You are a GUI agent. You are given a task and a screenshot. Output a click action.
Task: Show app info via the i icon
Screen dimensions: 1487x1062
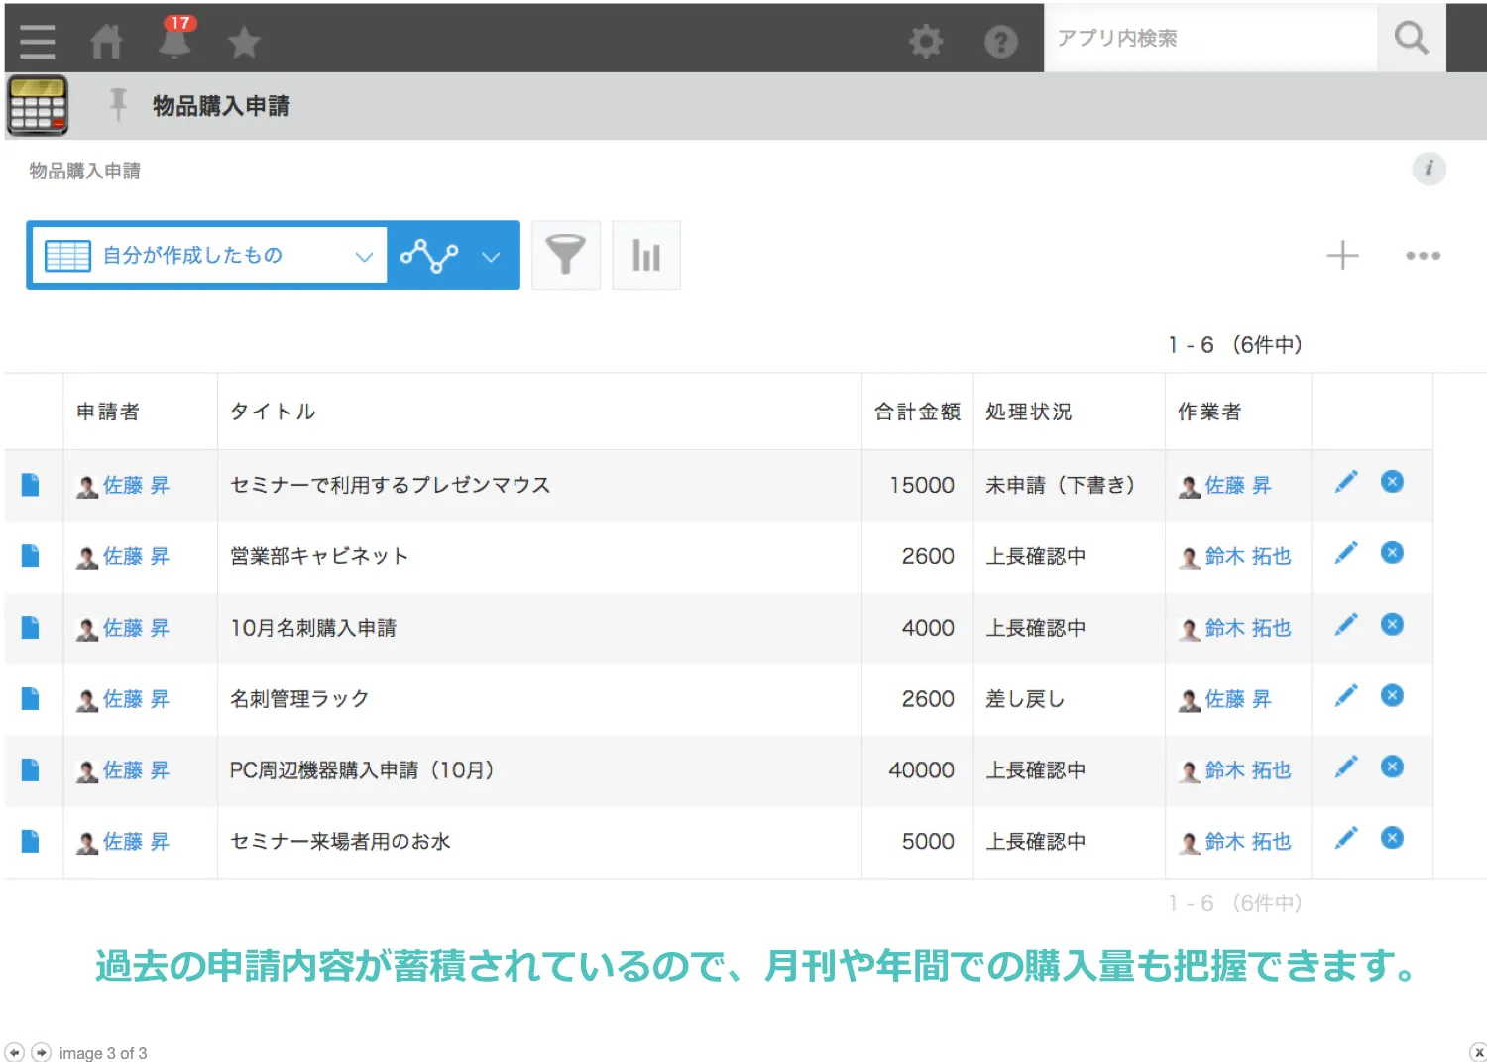pos(1429,168)
